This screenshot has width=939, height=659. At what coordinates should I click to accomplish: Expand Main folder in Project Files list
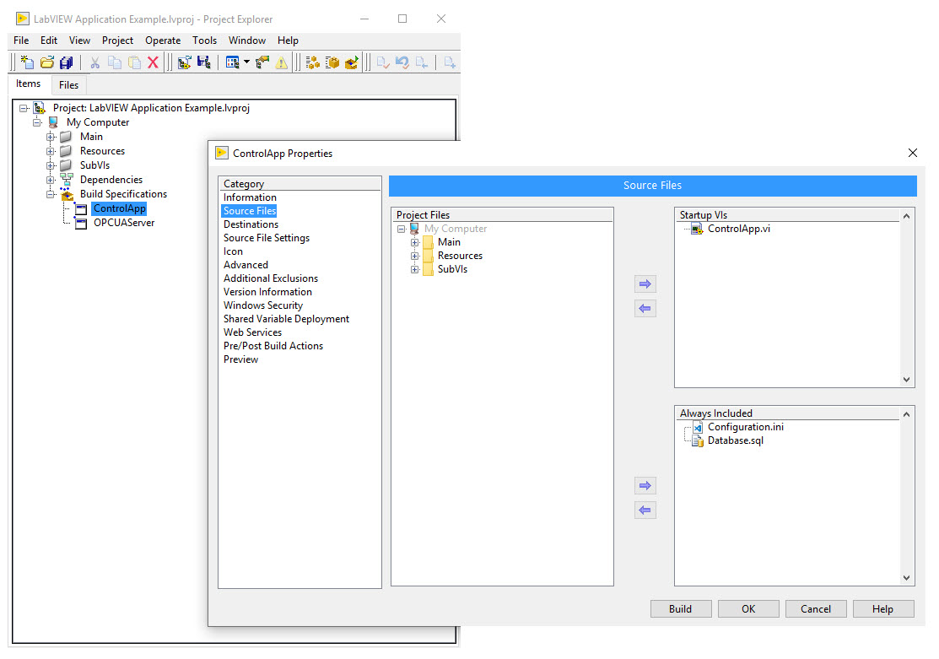(x=414, y=243)
